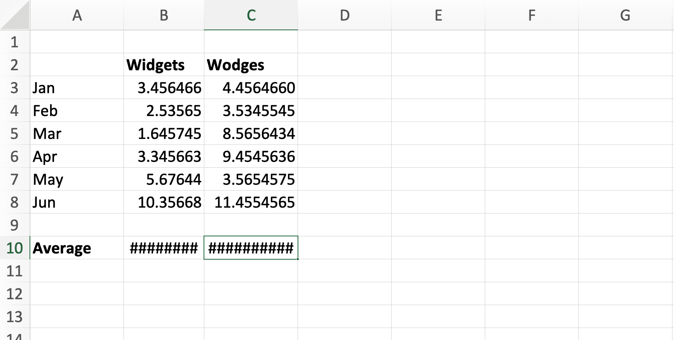Screen dimensions: 674x340
Task: Select row 10 header
Action: (x=15, y=248)
